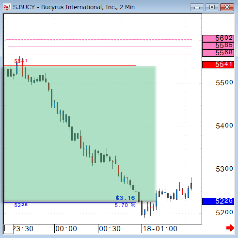
Task: Click the blue 5225 price marker
Action: pyautogui.click(x=218, y=201)
